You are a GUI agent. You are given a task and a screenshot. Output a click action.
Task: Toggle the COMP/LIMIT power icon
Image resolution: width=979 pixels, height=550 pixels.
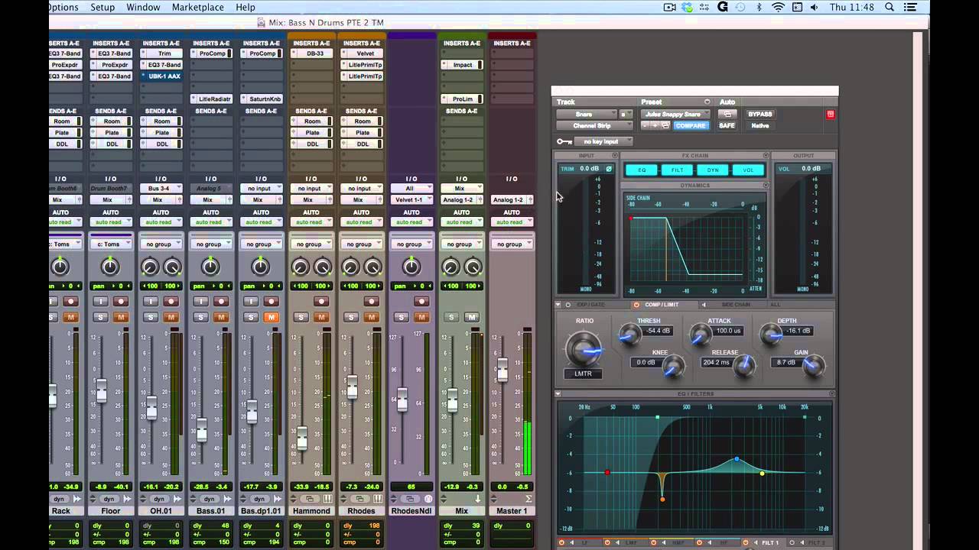click(x=636, y=305)
